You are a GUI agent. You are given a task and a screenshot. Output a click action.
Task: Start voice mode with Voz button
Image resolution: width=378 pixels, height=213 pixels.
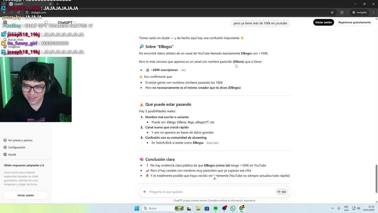point(282,192)
